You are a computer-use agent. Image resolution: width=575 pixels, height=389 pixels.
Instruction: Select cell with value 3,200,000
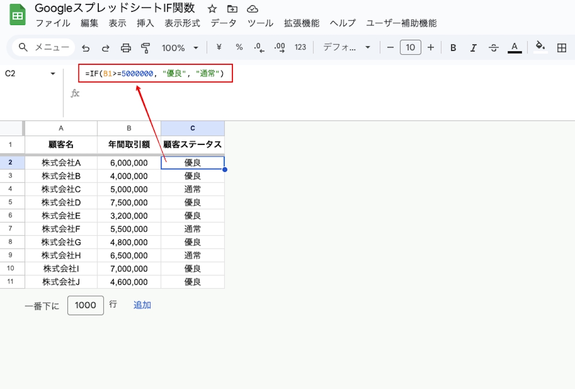[x=129, y=216]
